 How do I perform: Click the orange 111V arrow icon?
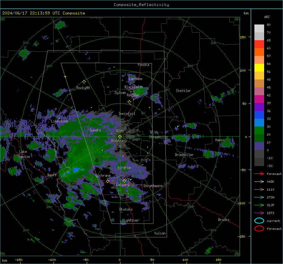click(x=259, y=189)
